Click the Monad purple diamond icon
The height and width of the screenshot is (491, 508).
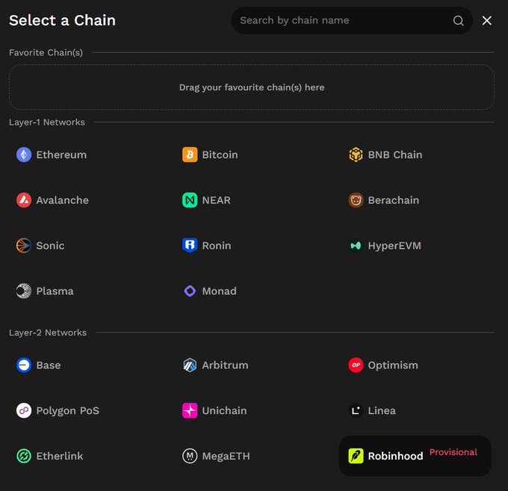[190, 291]
